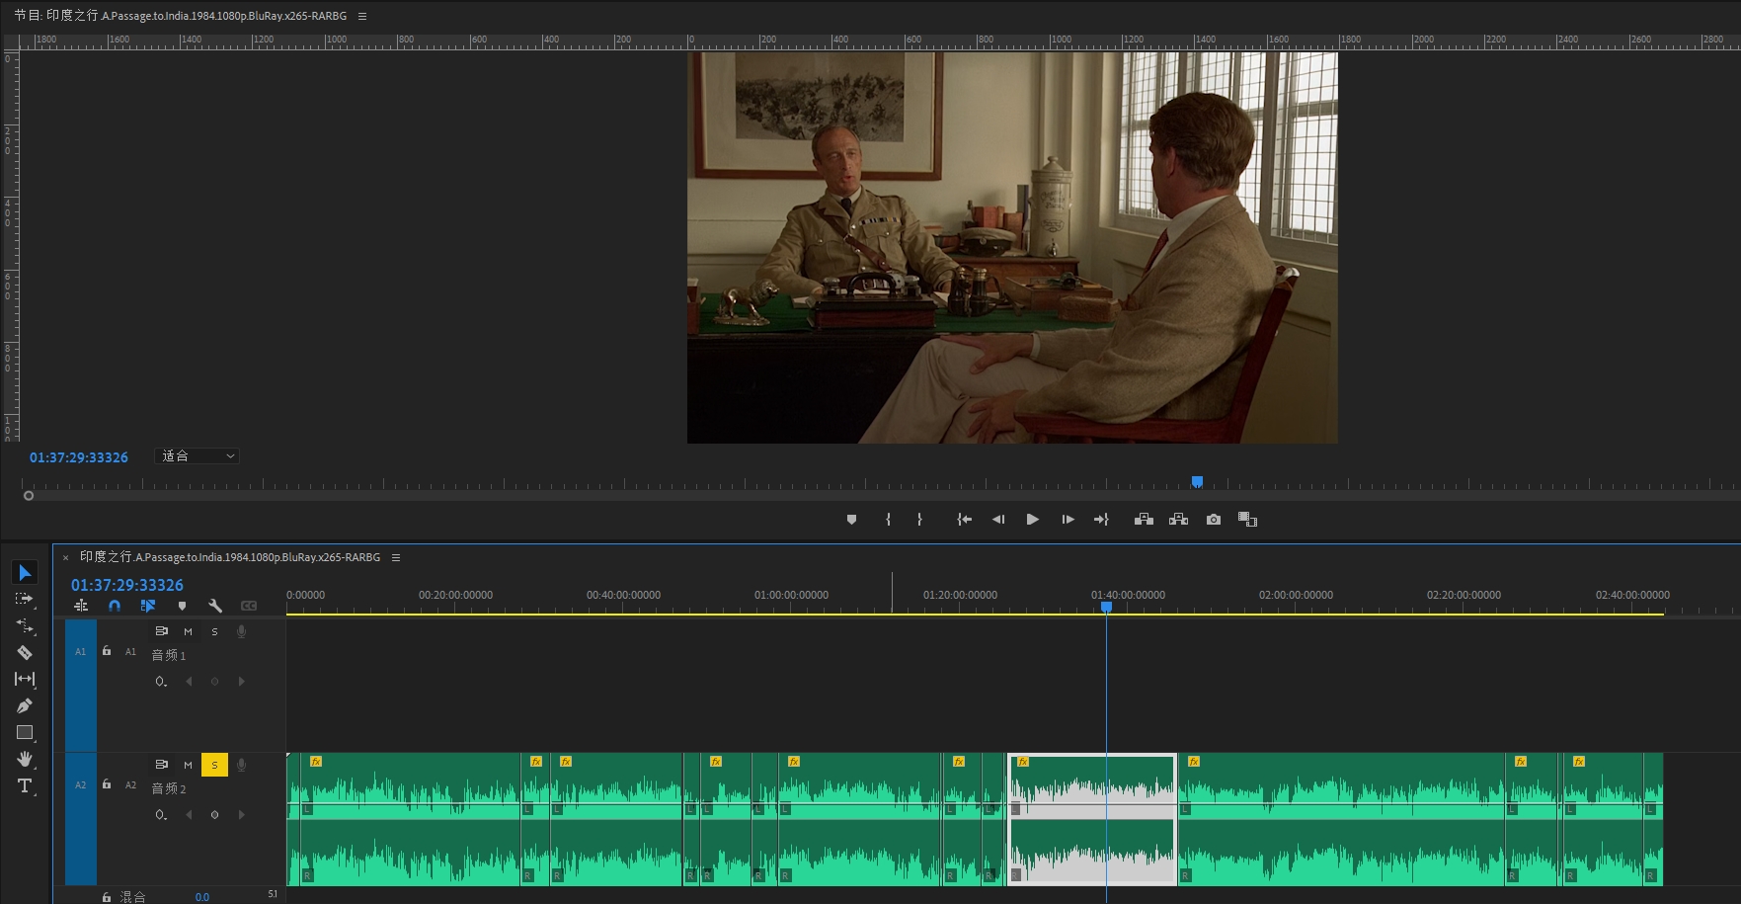1741x904 pixels.
Task: Open timeline display settings wrench
Action: click(215, 606)
